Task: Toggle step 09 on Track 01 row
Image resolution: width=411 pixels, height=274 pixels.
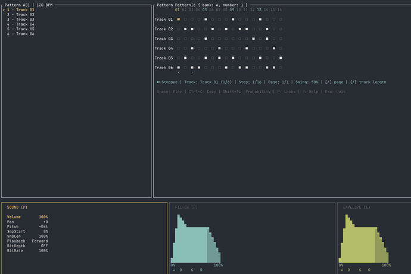Action: point(233,20)
